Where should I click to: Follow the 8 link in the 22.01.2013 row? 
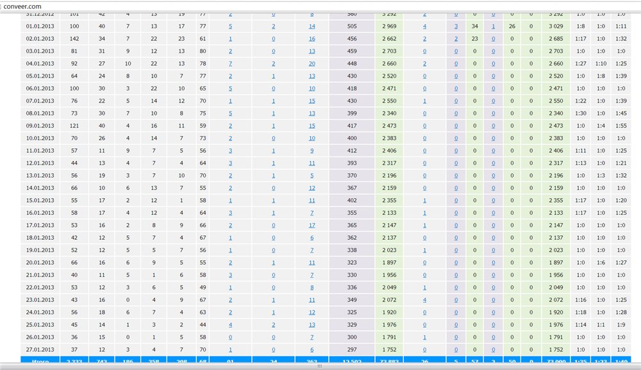(312, 287)
